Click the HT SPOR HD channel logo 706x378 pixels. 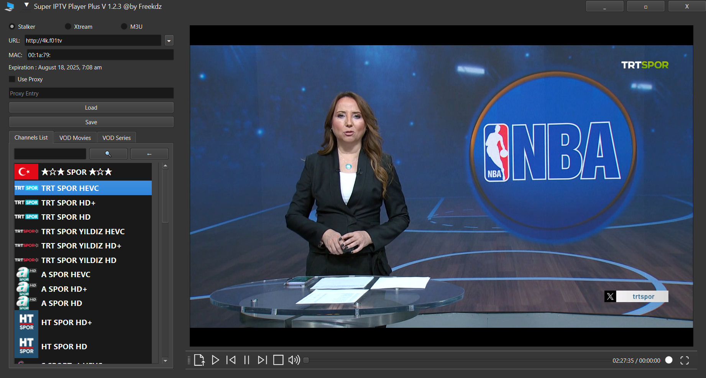(x=26, y=346)
